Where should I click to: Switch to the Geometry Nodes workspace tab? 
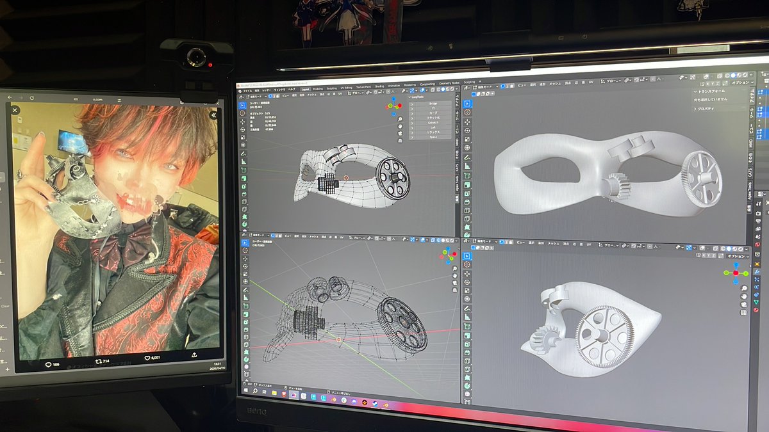(449, 83)
